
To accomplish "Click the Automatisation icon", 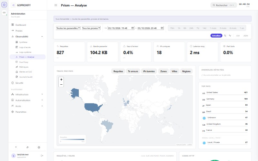I will tap(13, 100).
